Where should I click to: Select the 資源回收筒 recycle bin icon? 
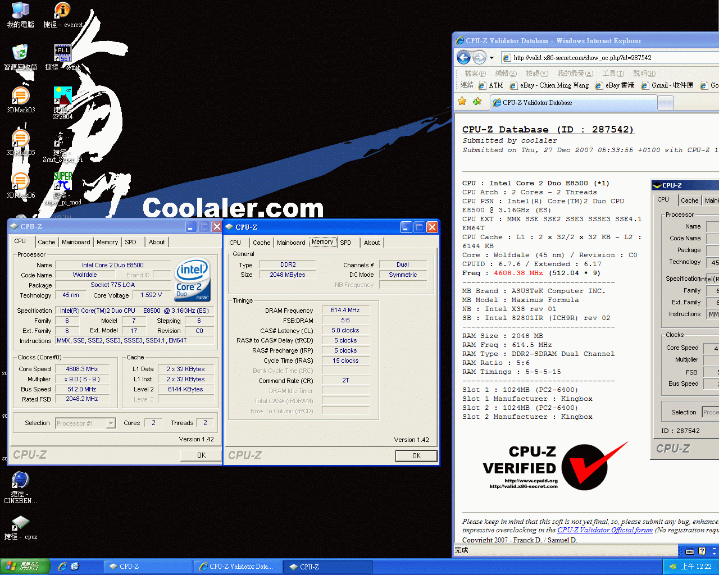click(20, 58)
